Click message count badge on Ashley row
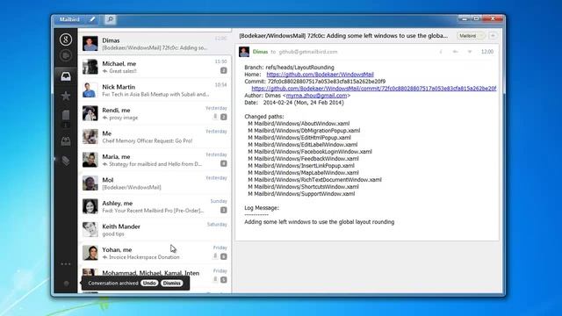562x316 pixels. pyautogui.click(x=224, y=210)
